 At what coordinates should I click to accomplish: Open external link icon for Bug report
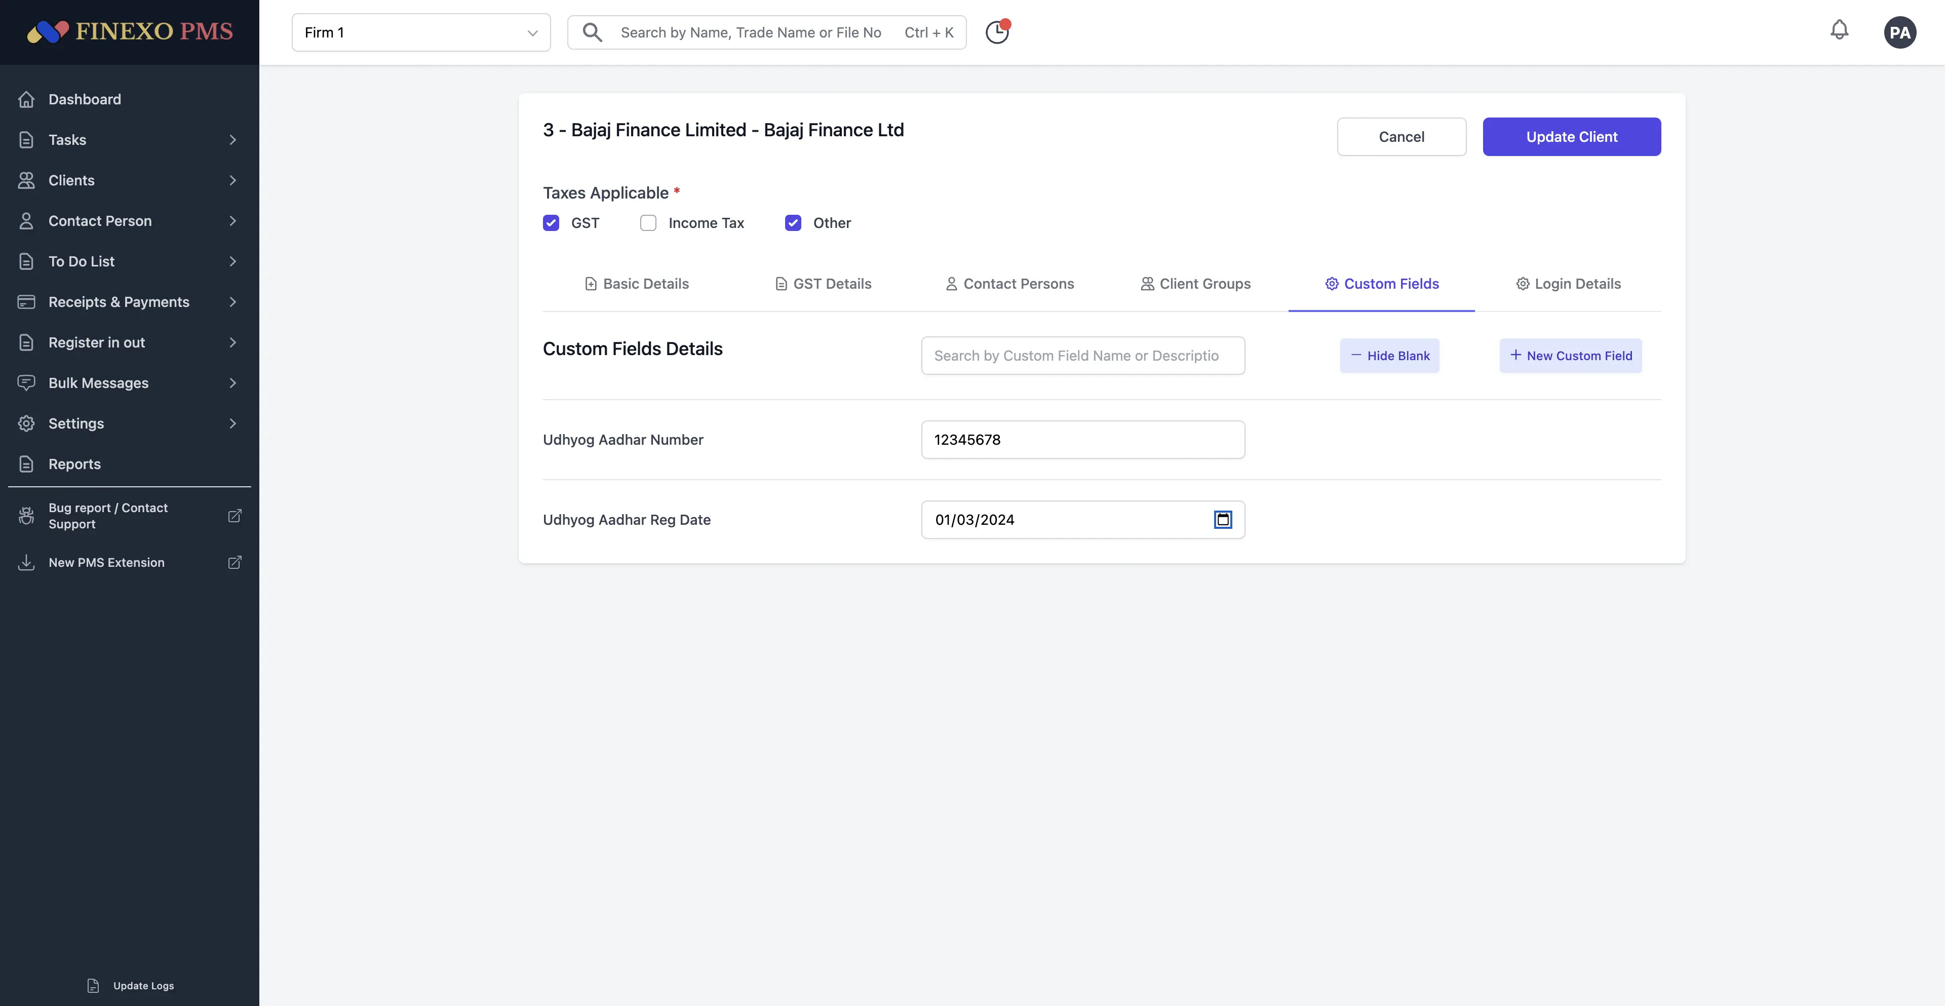[235, 516]
